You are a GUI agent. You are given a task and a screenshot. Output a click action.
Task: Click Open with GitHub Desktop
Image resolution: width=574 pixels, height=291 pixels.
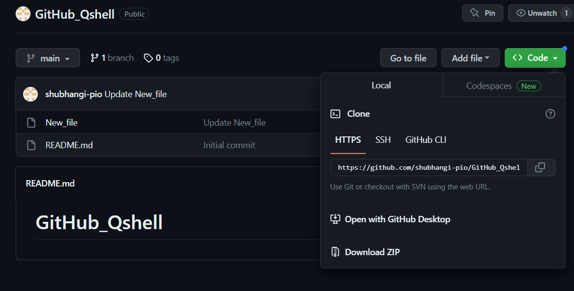pos(397,219)
